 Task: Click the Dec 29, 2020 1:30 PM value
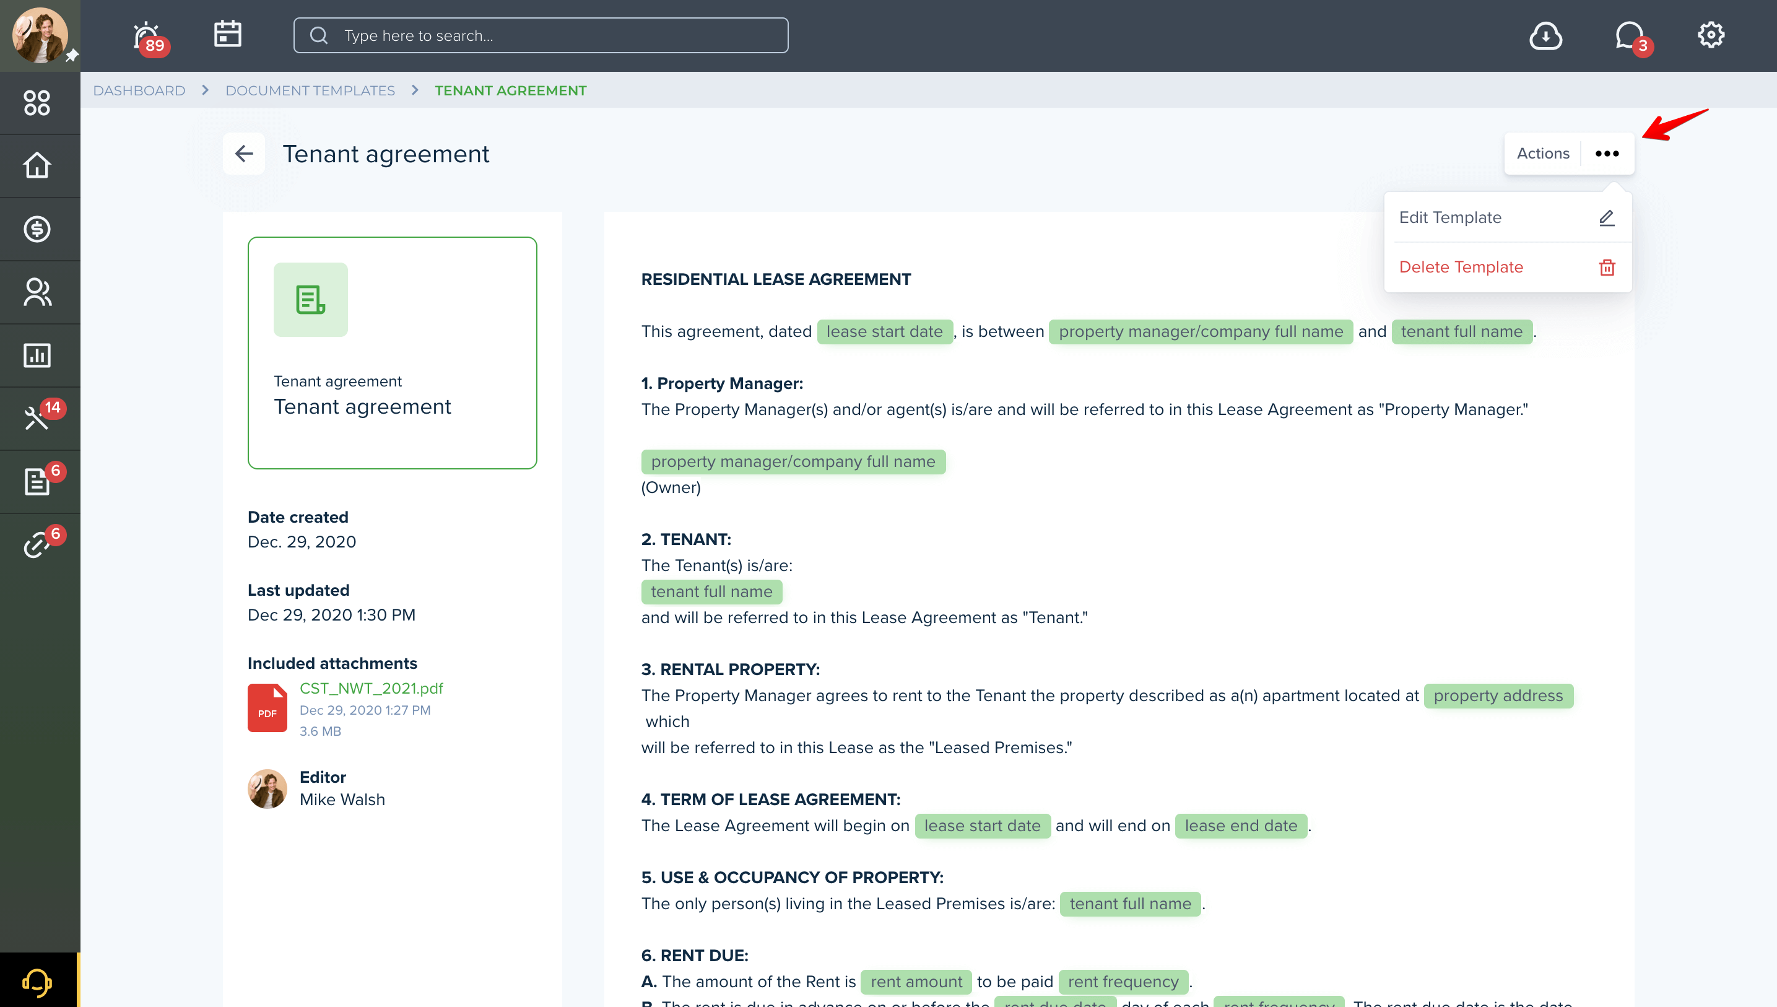(331, 615)
